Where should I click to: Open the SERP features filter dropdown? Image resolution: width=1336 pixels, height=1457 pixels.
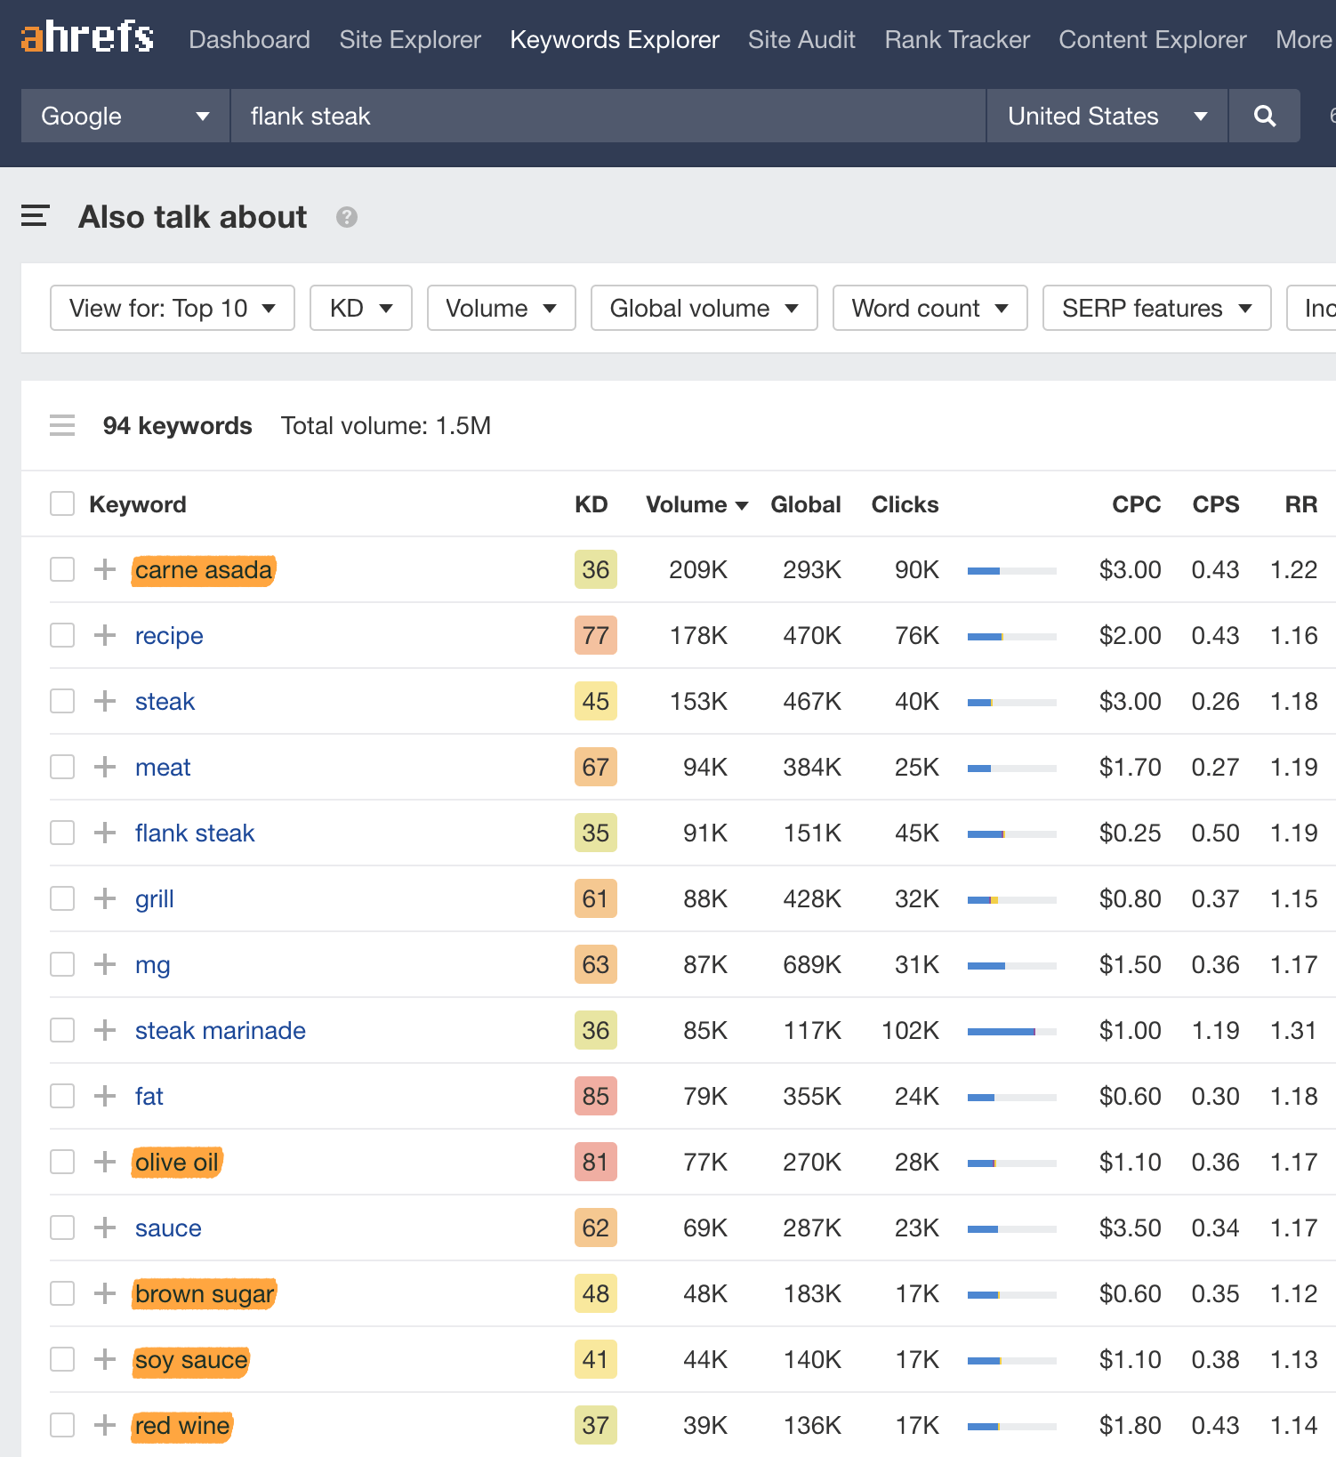1155,308
